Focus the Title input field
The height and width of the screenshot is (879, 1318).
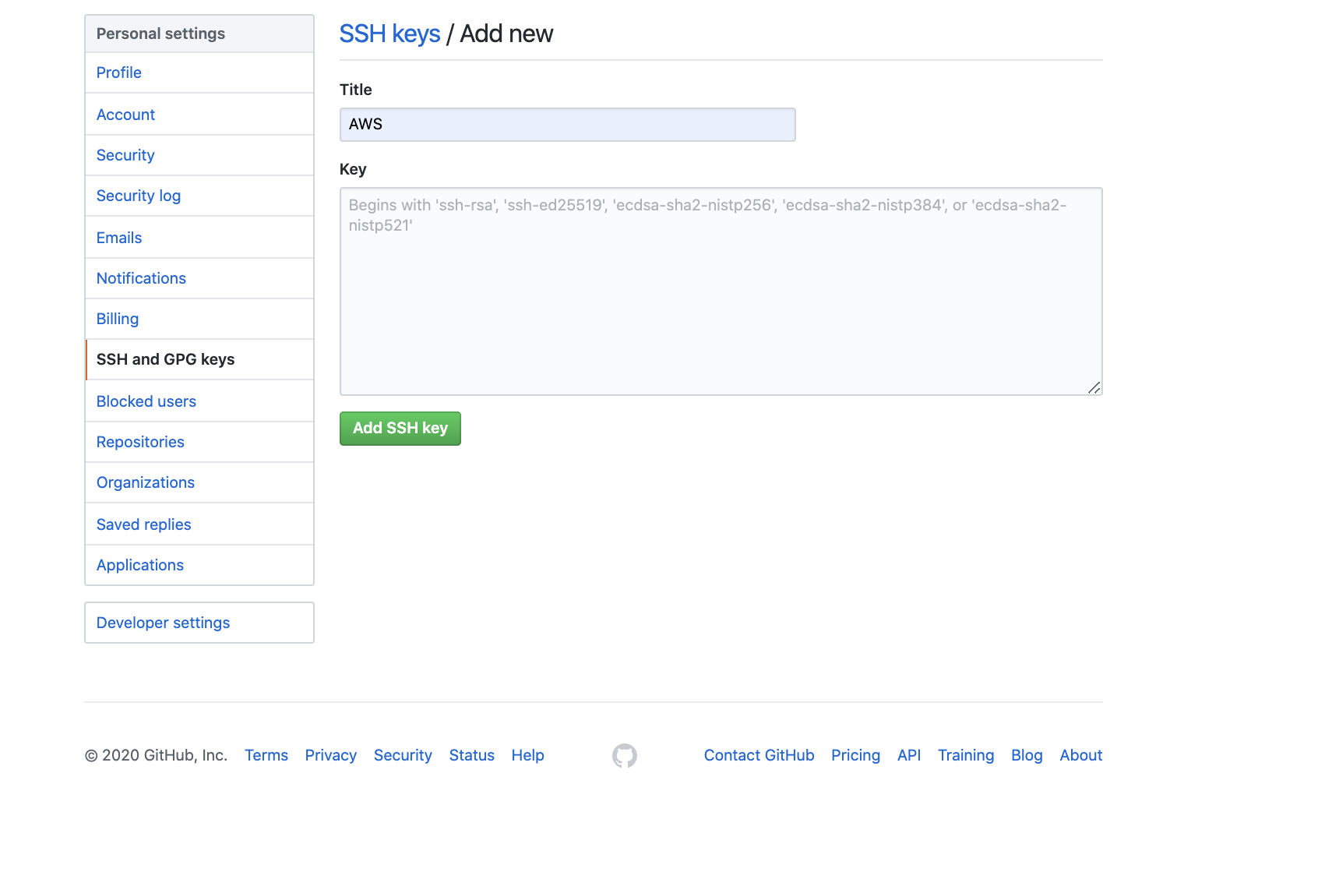567,125
